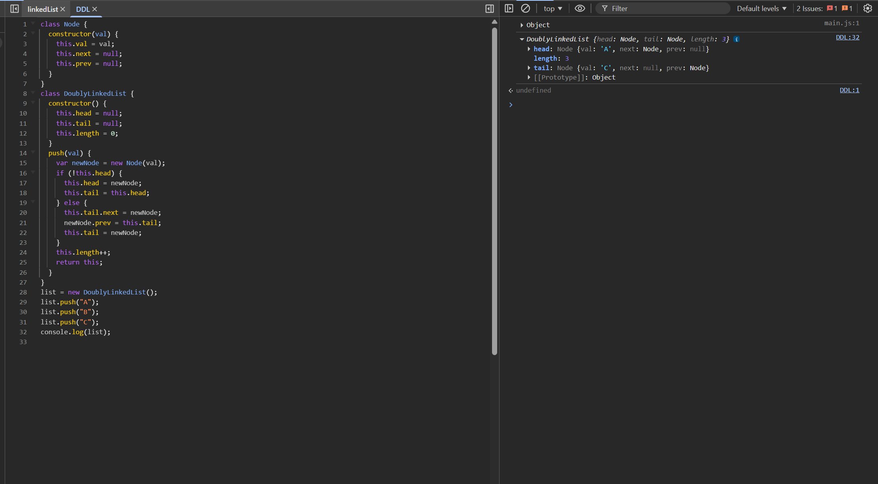Switch to the linkedList tab

click(42, 9)
